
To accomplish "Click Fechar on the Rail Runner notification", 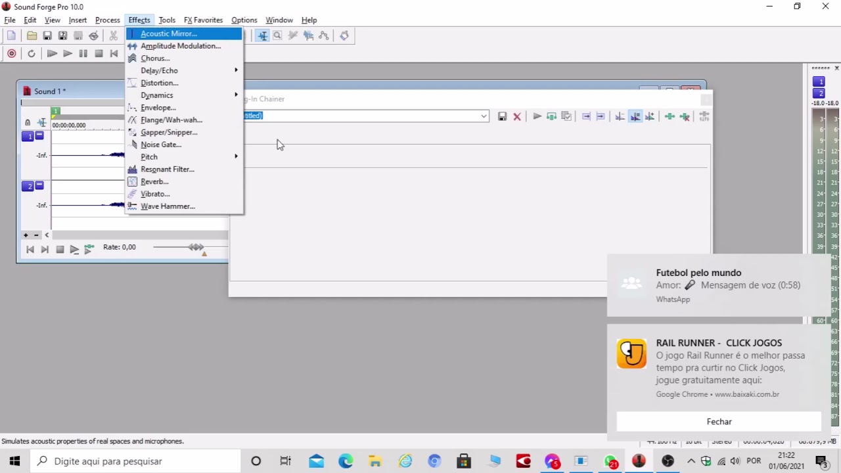I will [x=719, y=422].
